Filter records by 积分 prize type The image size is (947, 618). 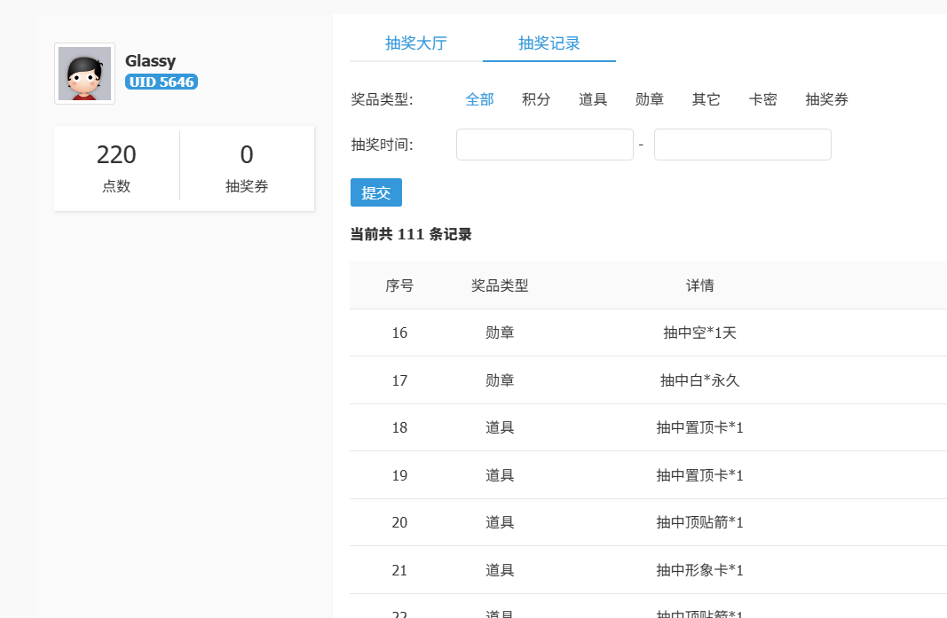point(536,99)
